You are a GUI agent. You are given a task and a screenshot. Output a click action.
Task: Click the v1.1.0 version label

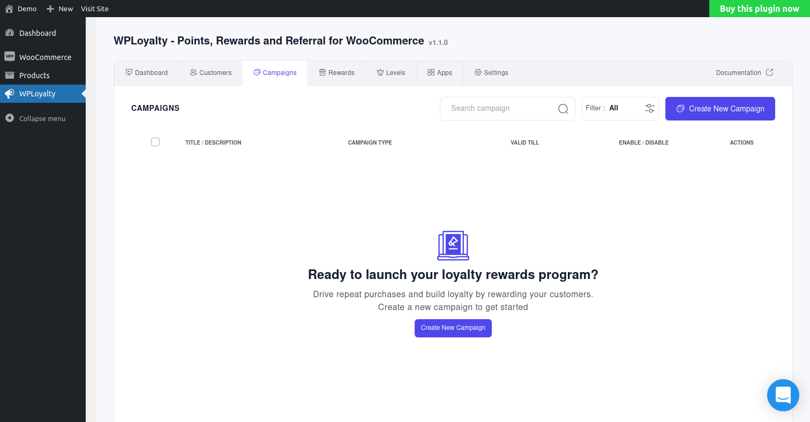[x=438, y=42]
